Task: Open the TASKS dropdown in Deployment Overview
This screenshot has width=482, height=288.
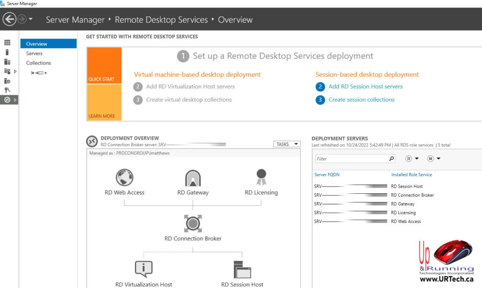Action: 287,144
